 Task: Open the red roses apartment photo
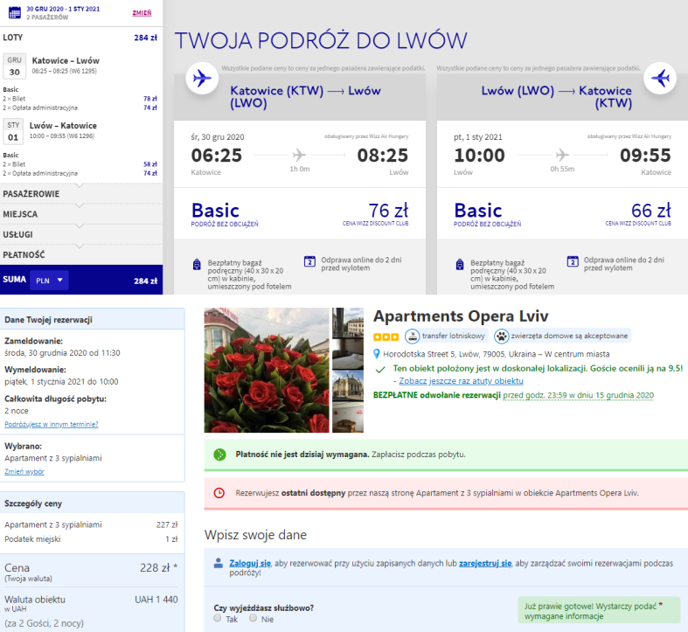tap(267, 370)
